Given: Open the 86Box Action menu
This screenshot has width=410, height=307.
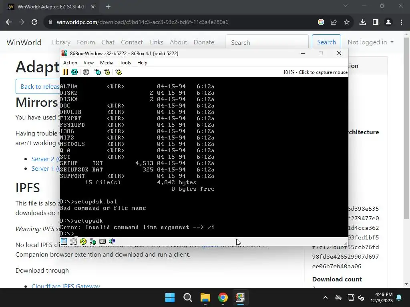Looking at the screenshot, I should coord(70,63).
